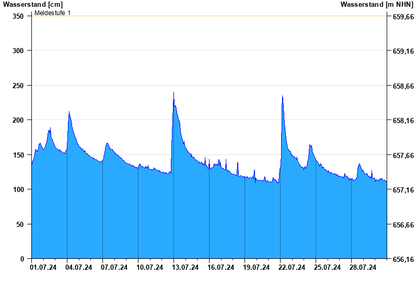Image resolution: width=418 pixels, height=287 pixels.
Task: Click the 19.07.24 date label
Action: click(x=257, y=267)
